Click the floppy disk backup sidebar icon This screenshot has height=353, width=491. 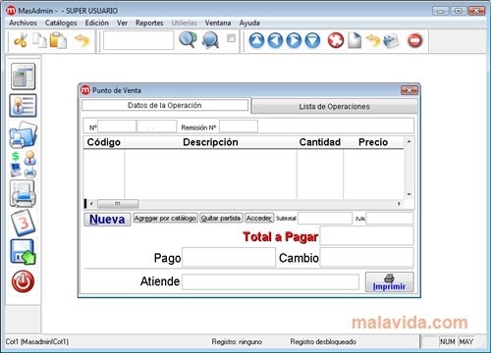click(x=23, y=252)
